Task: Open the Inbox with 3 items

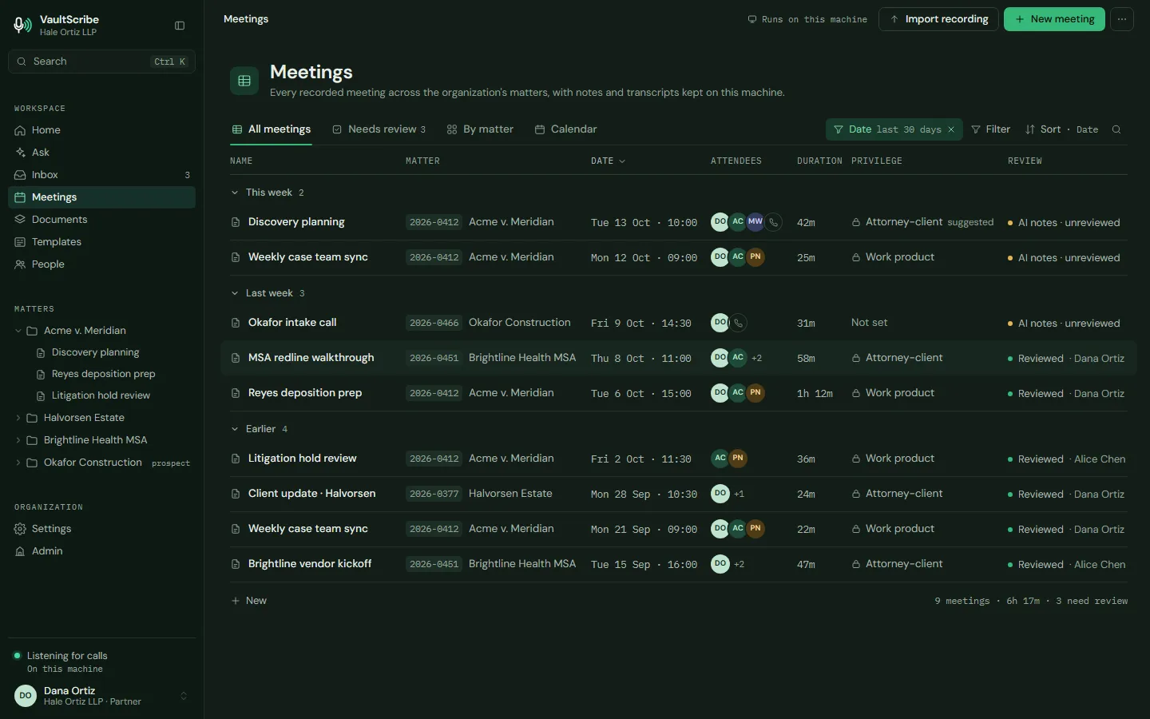Action: 101,175
